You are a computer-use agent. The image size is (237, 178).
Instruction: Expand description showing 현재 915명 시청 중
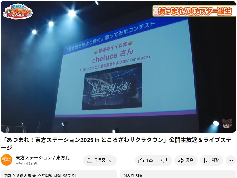[59, 174]
